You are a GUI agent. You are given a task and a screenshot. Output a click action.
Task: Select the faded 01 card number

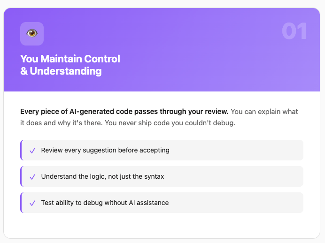(x=294, y=31)
